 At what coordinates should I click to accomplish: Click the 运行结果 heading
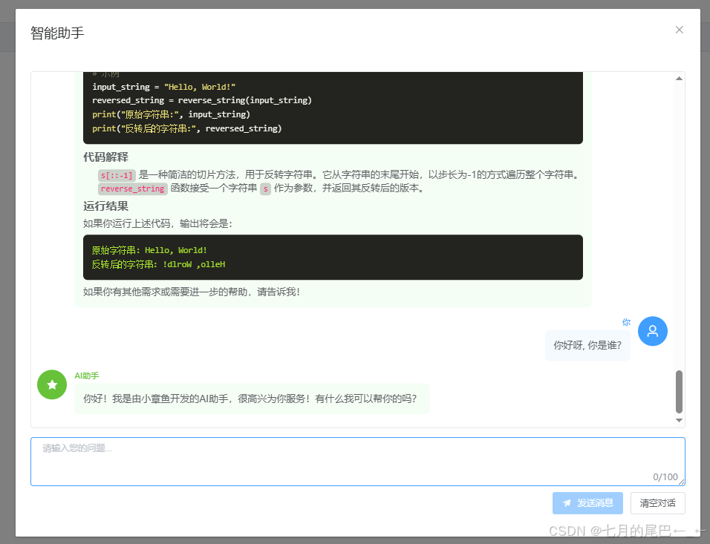coord(106,206)
